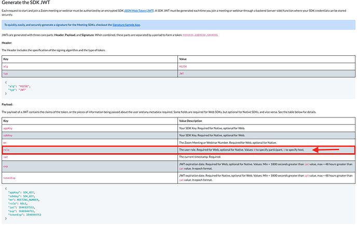358x225 pixels.
Task: Open the Signature Sample App link
Action: point(126,25)
